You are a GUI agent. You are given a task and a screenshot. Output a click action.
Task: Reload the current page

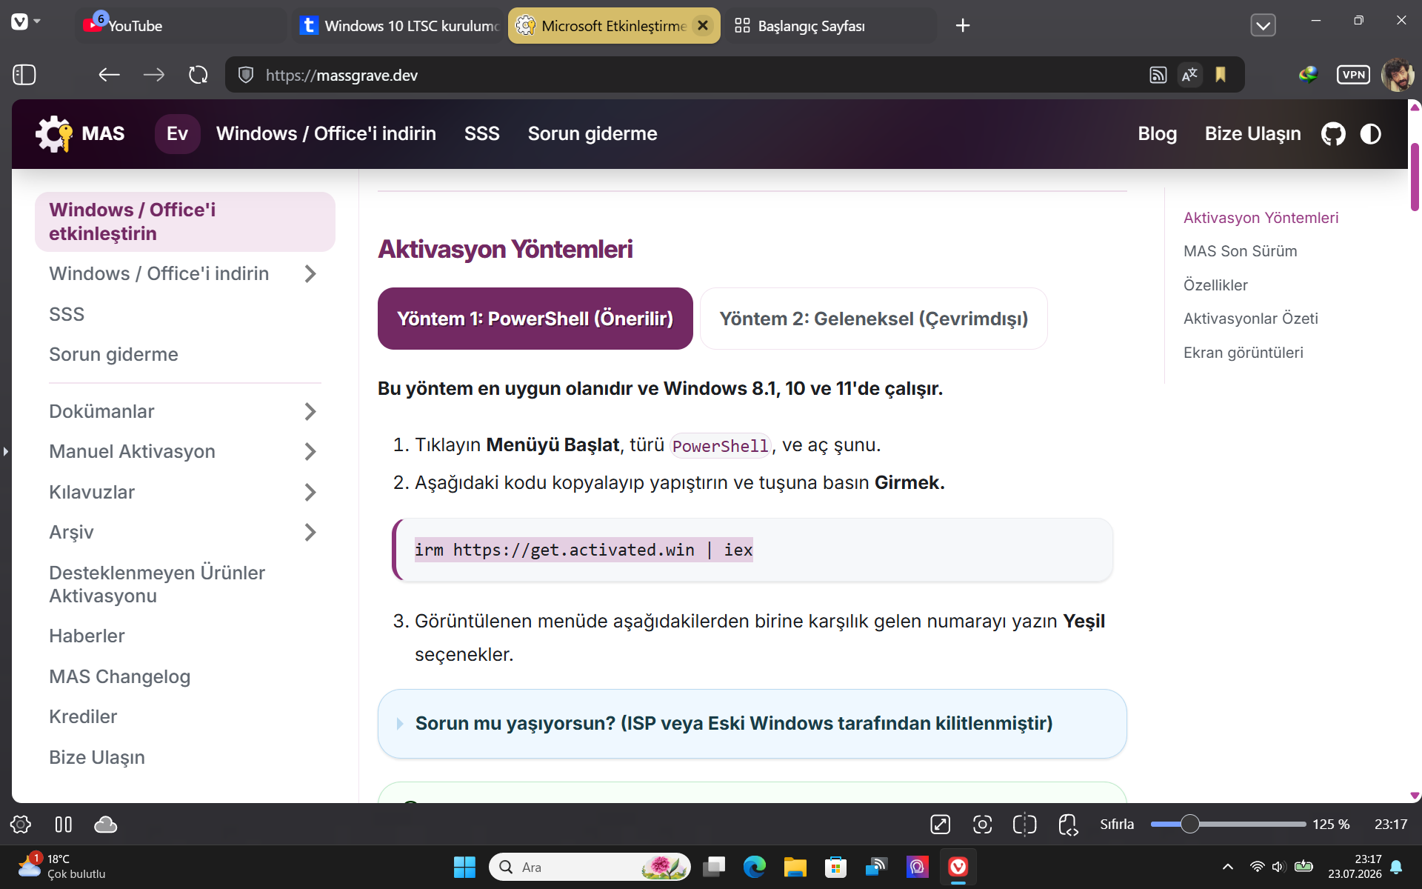[198, 74]
